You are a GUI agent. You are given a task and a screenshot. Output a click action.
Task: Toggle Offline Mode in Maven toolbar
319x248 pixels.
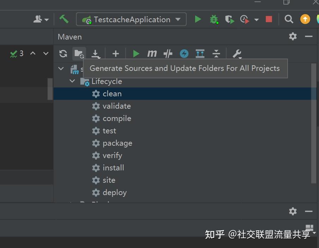[168, 54]
